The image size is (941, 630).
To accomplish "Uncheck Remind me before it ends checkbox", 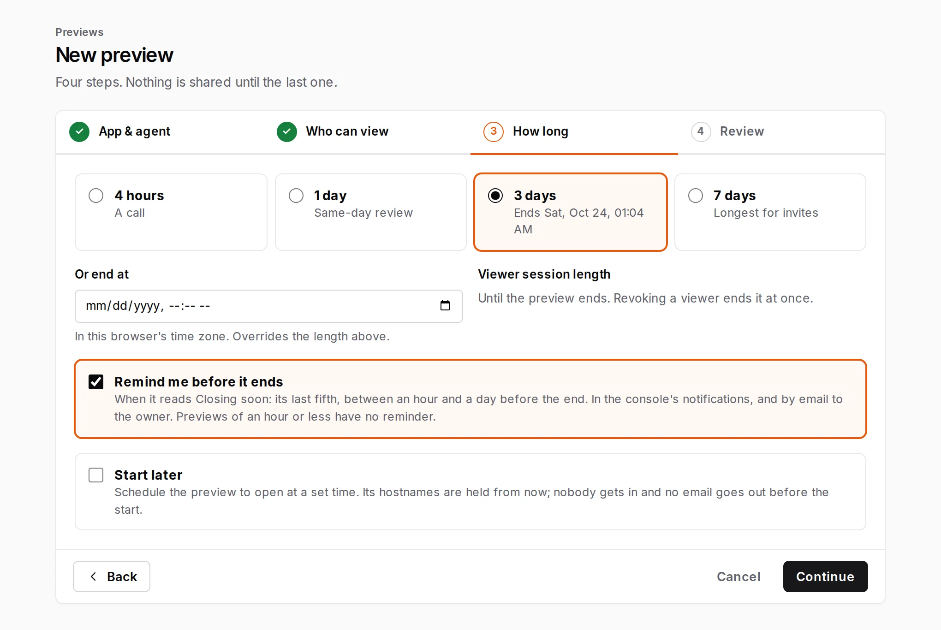I will tap(96, 382).
